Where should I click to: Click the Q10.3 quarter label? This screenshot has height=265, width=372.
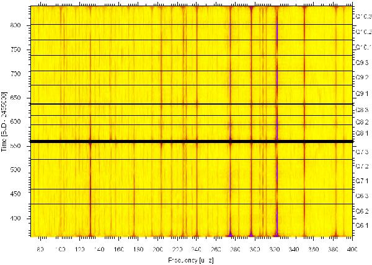pos(363,15)
